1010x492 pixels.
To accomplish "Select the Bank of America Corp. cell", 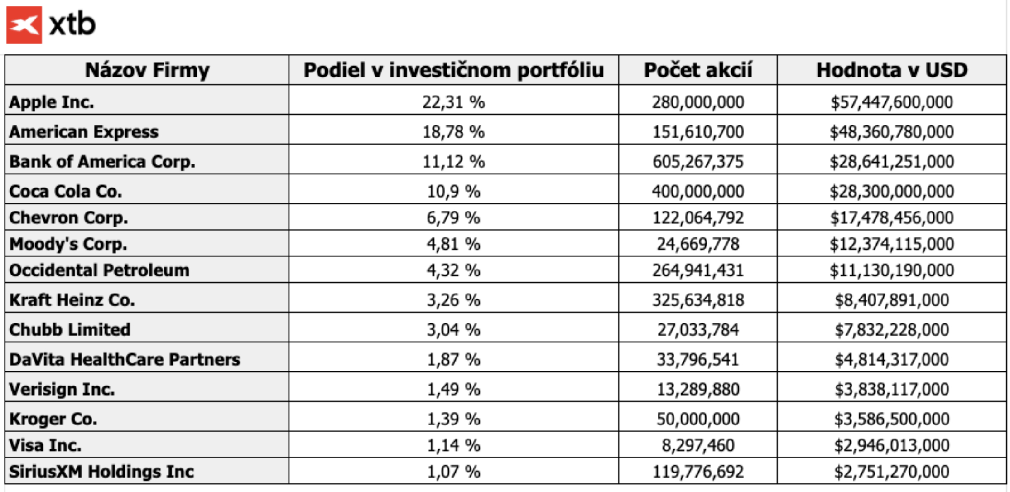I will click(102, 162).
